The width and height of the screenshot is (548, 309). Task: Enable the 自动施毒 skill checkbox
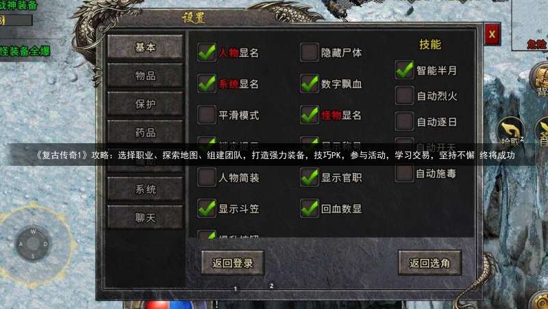[404, 173]
